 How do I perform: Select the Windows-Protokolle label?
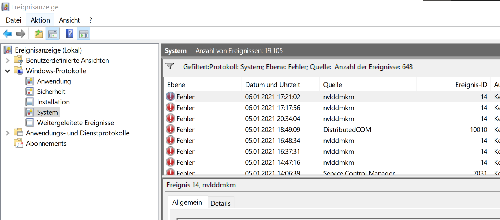[56, 71]
